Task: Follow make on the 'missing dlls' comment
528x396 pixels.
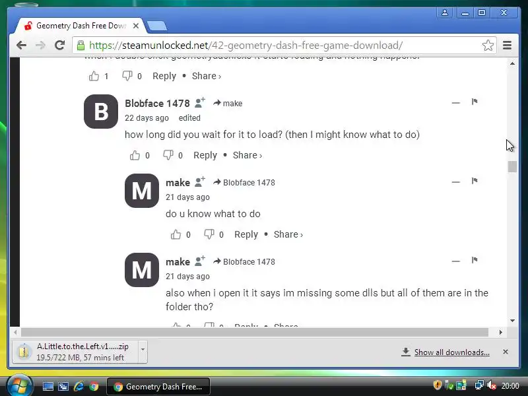Action: pos(200,261)
